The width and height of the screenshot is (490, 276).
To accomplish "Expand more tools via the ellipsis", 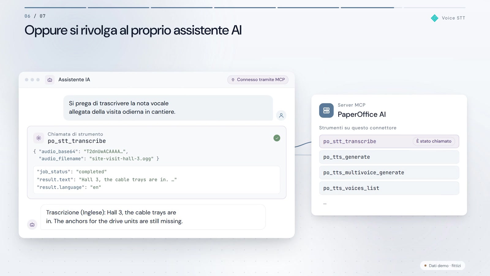I will pos(325,203).
